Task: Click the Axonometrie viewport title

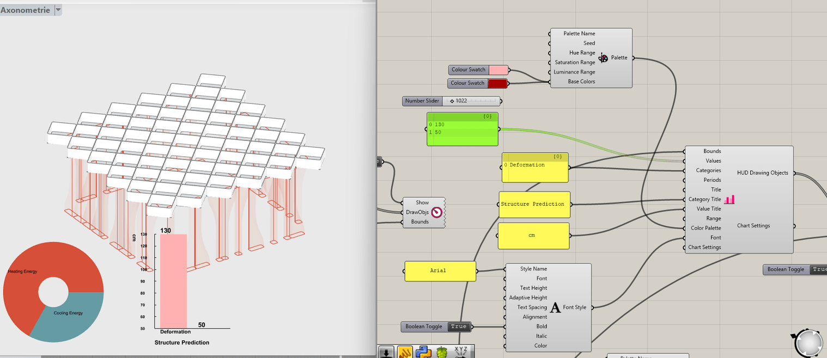Action: click(x=26, y=10)
